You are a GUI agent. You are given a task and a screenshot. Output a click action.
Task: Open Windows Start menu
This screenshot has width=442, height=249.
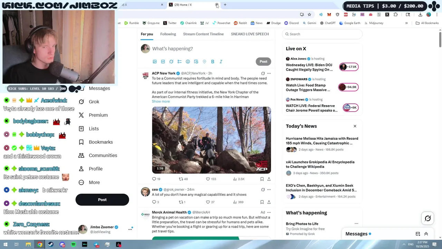point(6,245)
